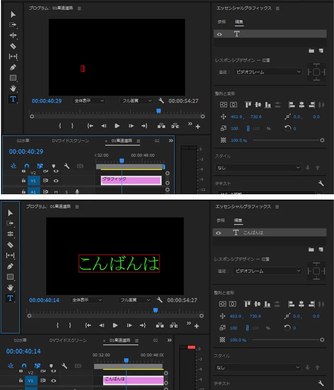Click timeline settings wrench beside marker, upper screenshot

[67, 166]
